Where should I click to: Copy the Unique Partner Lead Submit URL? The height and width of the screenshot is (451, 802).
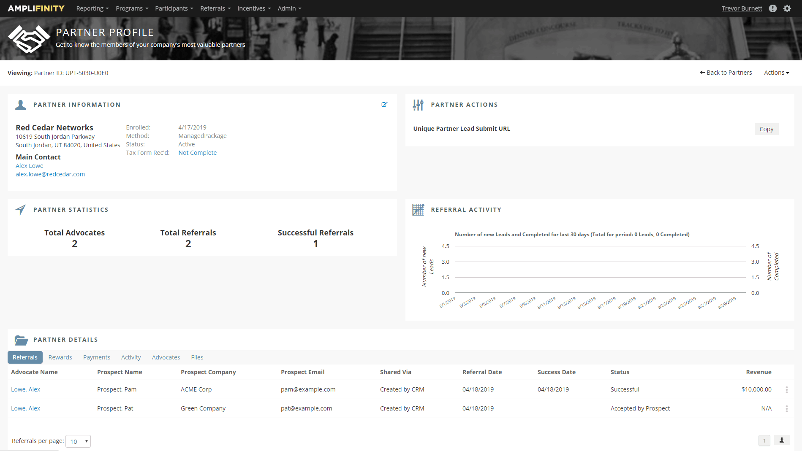tap(766, 129)
